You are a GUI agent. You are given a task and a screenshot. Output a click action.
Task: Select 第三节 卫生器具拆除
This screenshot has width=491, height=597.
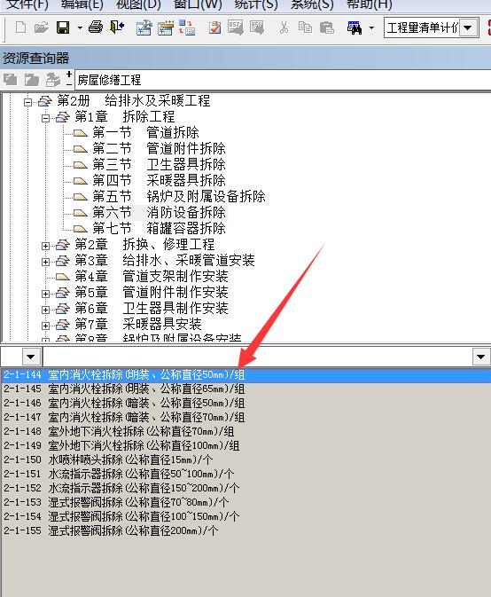click(x=159, y=164)
